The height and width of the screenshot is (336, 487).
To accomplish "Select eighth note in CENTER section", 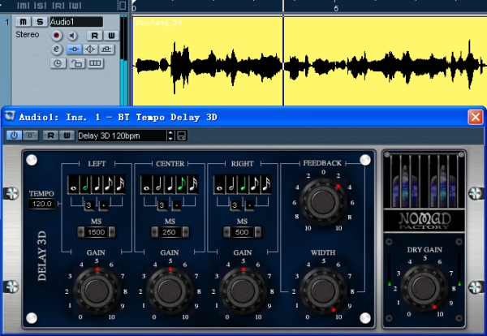I will 182,185.
